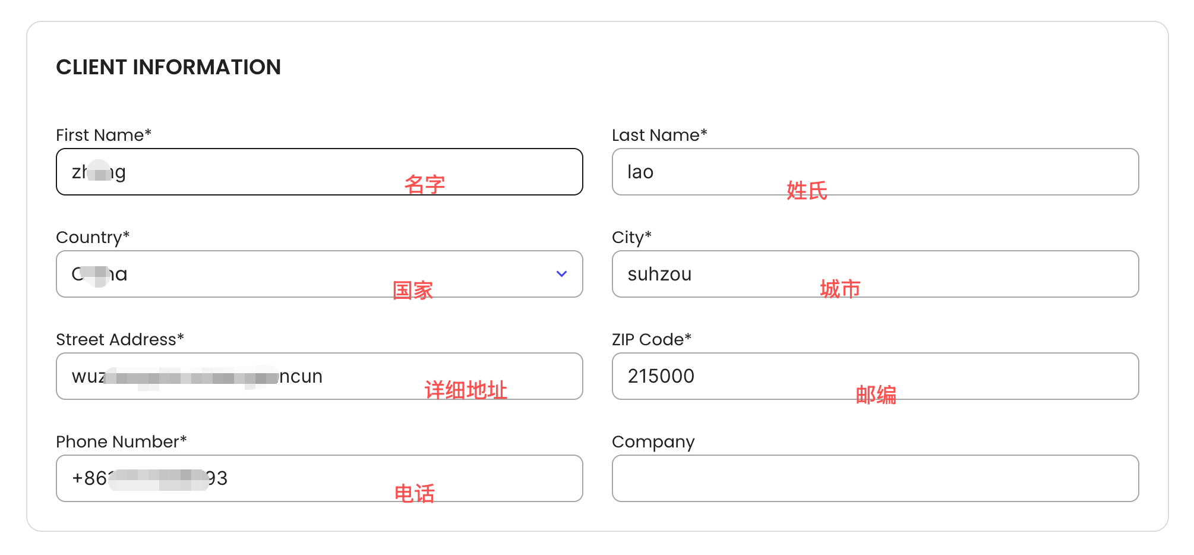Click the "Country*" label text
This screenshot has height=555, width=1194.
tap(92, 237)
